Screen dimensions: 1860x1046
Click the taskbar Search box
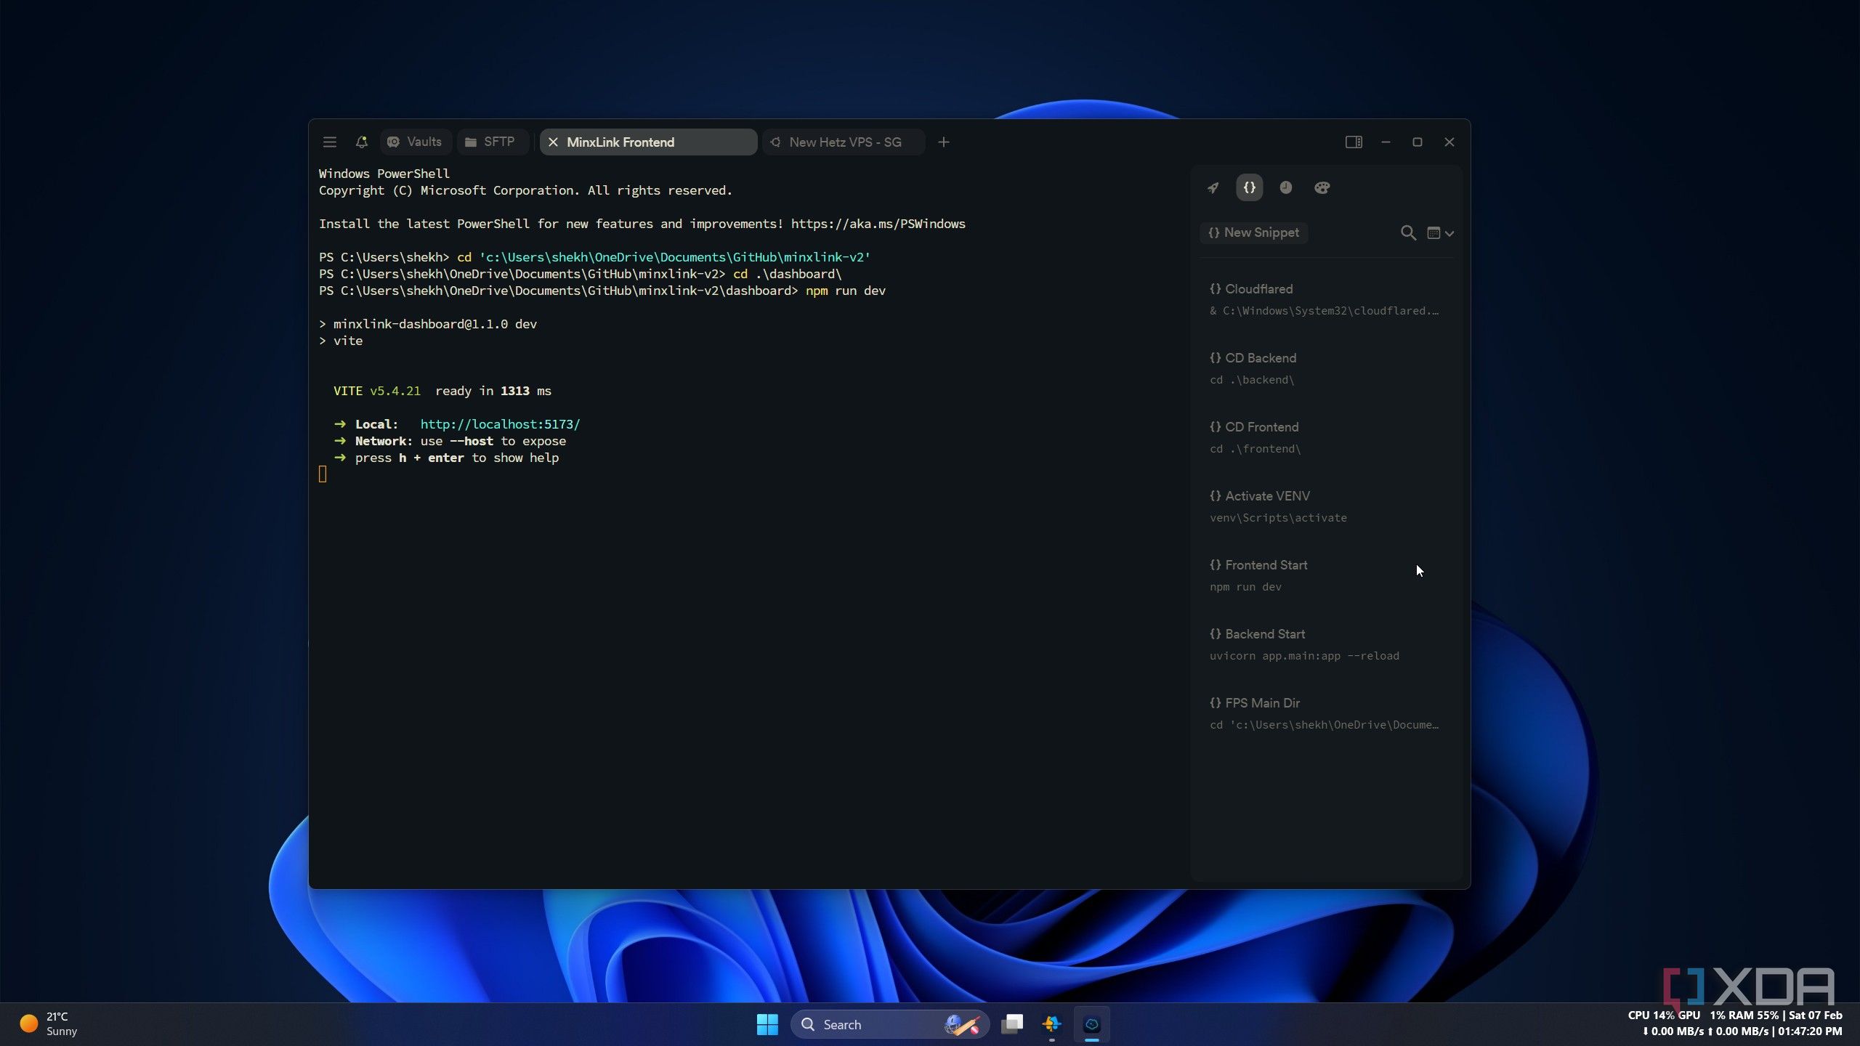coord(889,1024)
